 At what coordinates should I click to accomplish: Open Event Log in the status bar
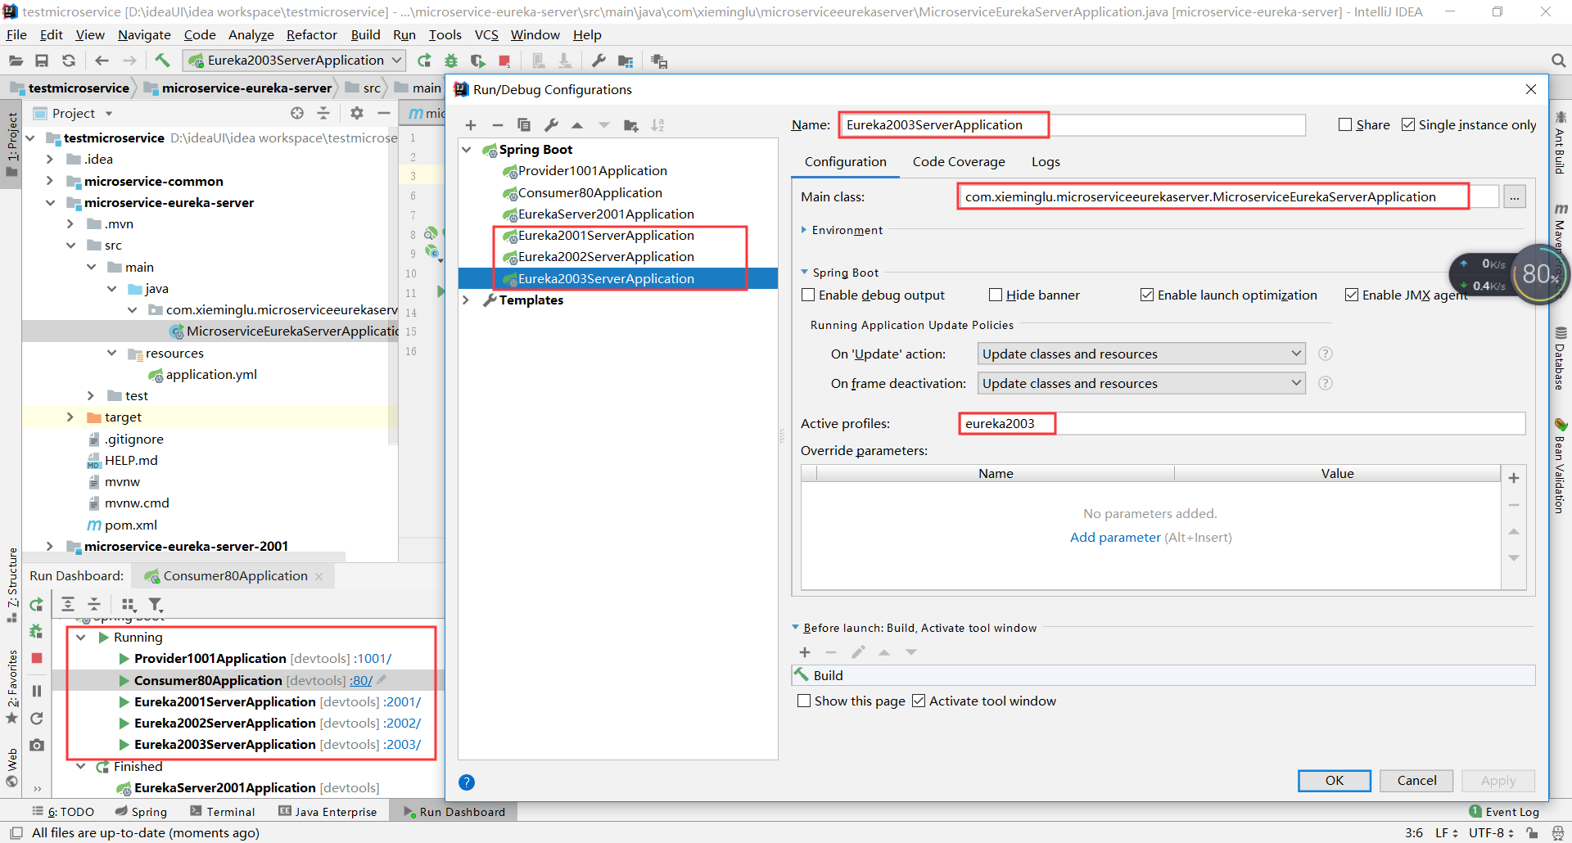tap(1504, 812)
